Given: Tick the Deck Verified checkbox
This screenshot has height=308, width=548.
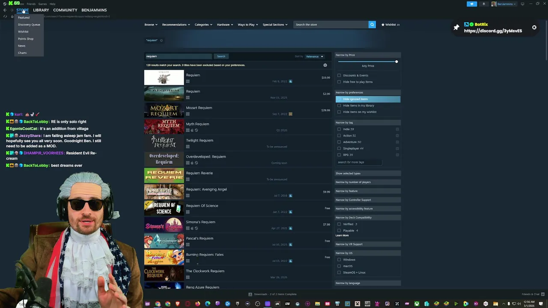Looking at the screenshot, I should [x=339, y=224].
